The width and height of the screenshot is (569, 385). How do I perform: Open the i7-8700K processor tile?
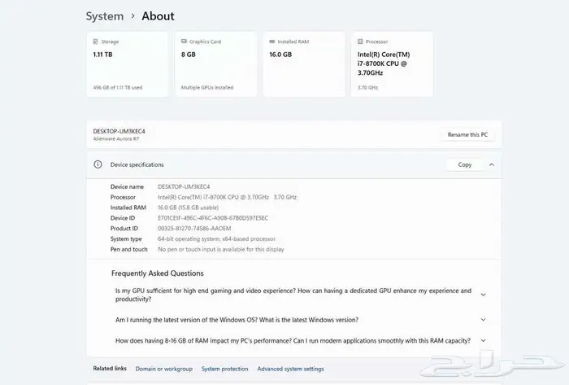[392, 65]
